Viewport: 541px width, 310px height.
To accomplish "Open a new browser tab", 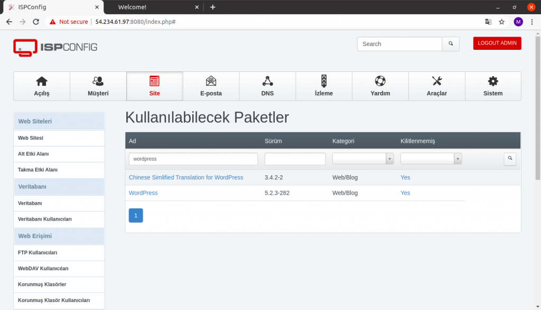I will pos(212,7).
